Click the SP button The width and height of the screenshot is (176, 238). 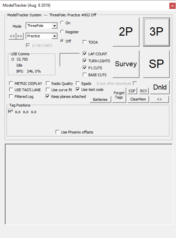156,64
